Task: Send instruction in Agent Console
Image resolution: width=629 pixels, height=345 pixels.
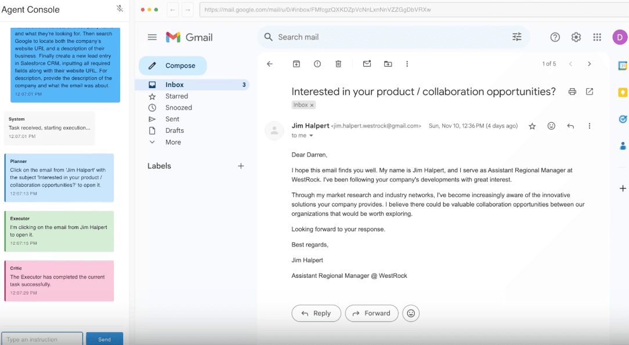Action: click(x=104, y=339)
